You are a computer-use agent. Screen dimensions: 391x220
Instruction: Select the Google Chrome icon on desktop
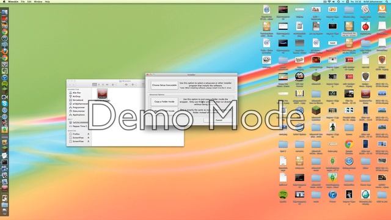click(x=349, y=144)
